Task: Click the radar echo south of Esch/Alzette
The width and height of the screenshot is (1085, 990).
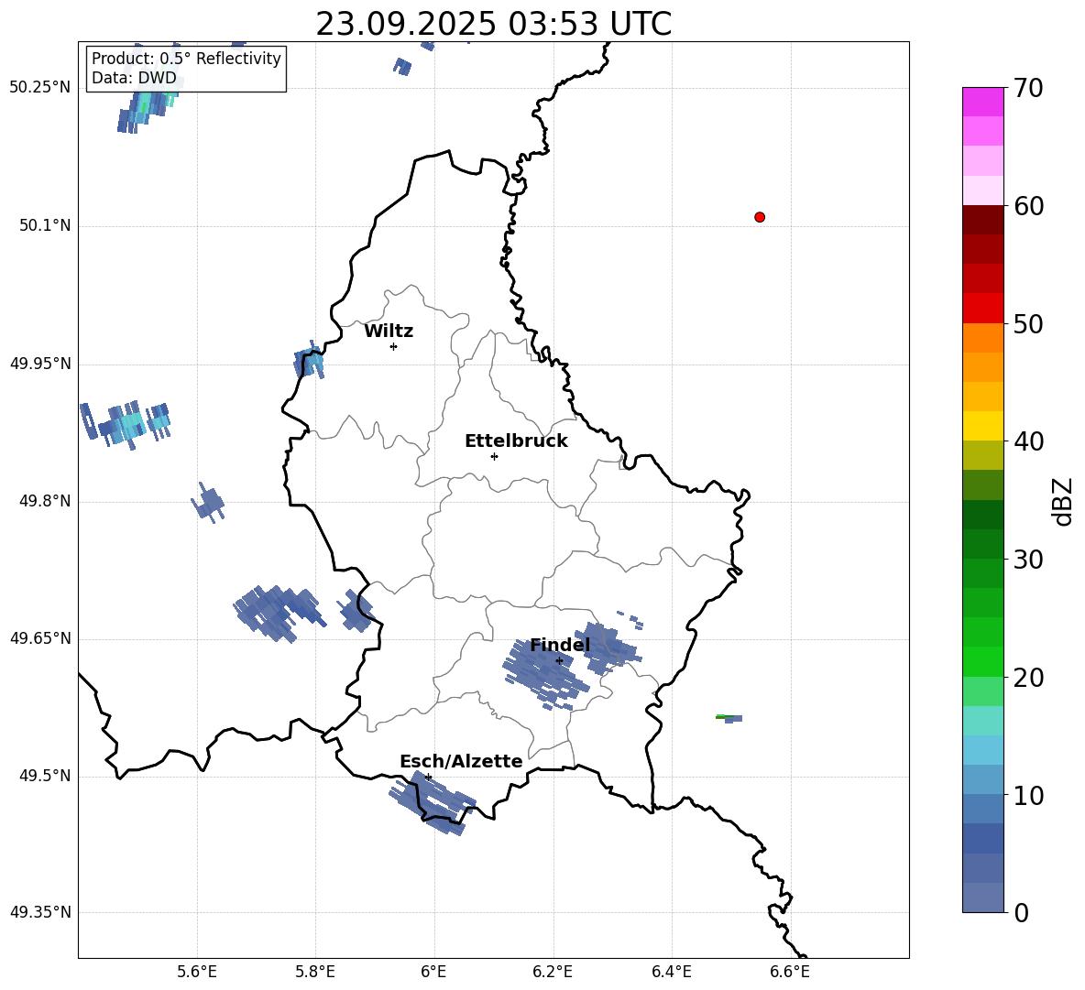Action: (432, 803)
